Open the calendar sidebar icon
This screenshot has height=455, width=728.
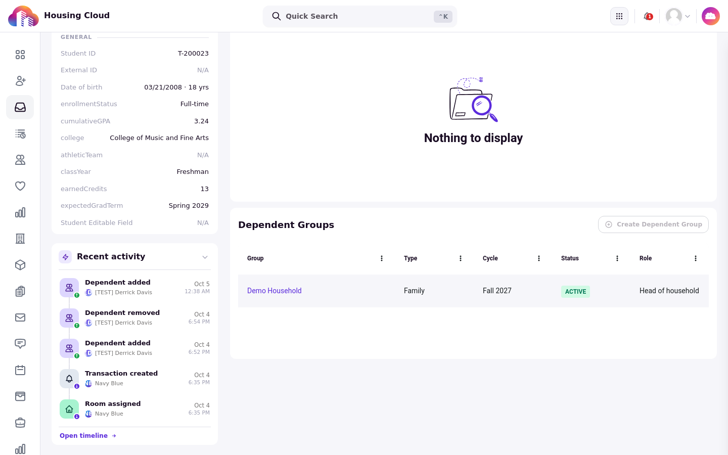pyautogui.click(x=20, y=370)
